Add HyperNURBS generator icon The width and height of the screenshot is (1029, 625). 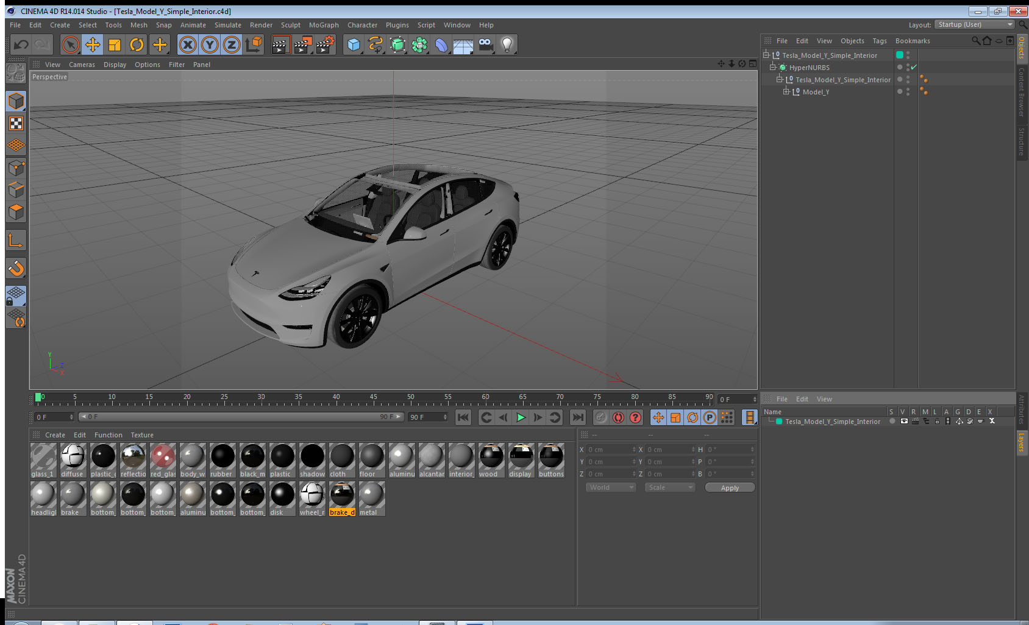(397, 44)
